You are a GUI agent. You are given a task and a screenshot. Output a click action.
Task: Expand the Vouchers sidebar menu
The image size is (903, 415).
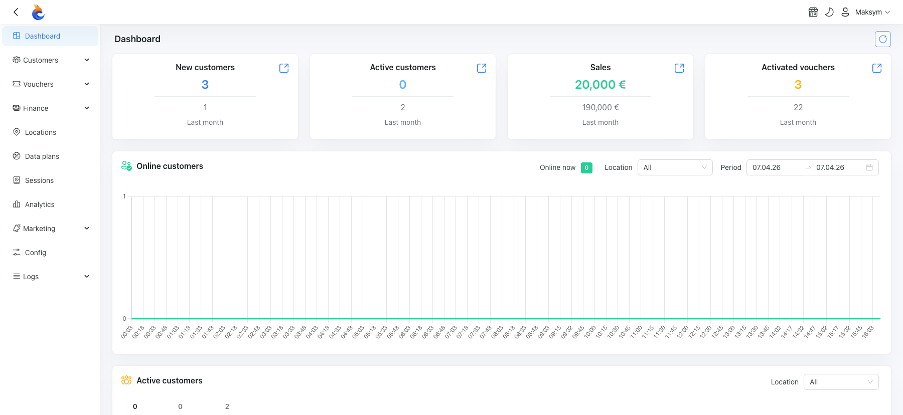50,84
